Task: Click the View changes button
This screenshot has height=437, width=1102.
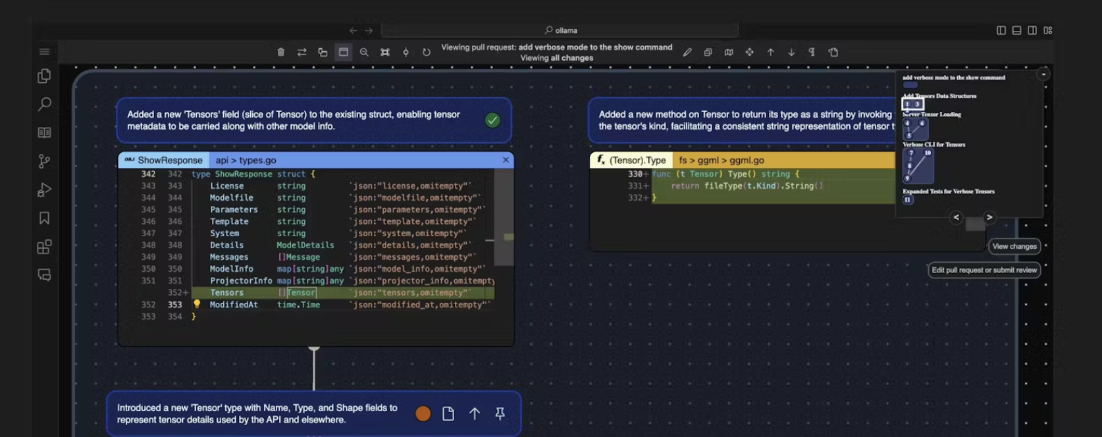Action: 1014,246
